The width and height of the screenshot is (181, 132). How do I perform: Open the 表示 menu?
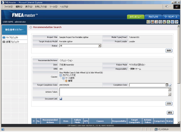[29, 7]
